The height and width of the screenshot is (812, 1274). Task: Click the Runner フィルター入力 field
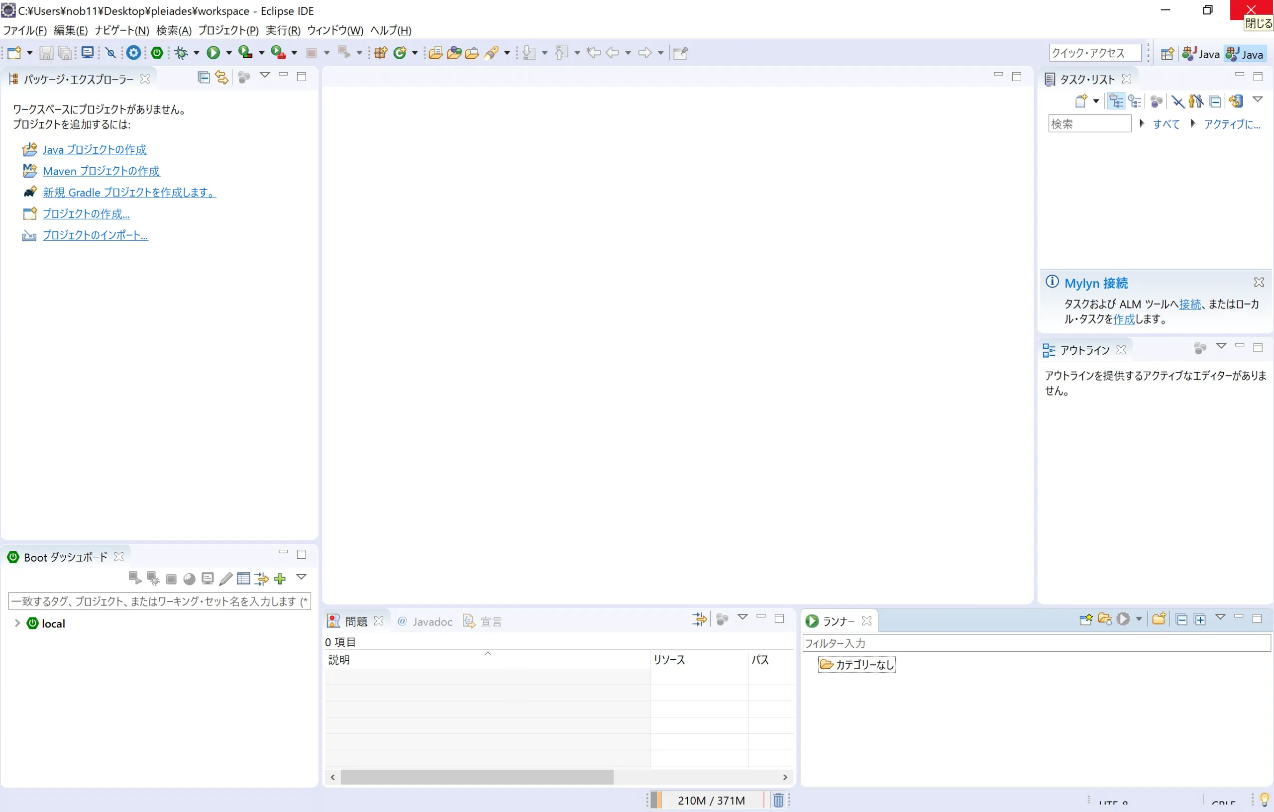[1036, 643]
